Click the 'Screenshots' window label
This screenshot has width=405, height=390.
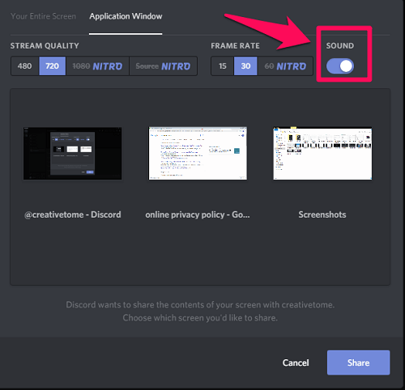click(322, 214)
